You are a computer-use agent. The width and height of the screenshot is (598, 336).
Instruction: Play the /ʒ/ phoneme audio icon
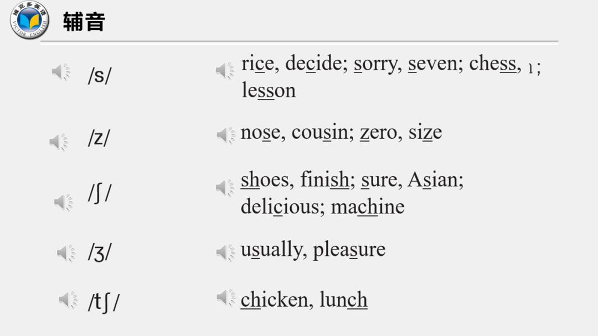coord(66,253)
